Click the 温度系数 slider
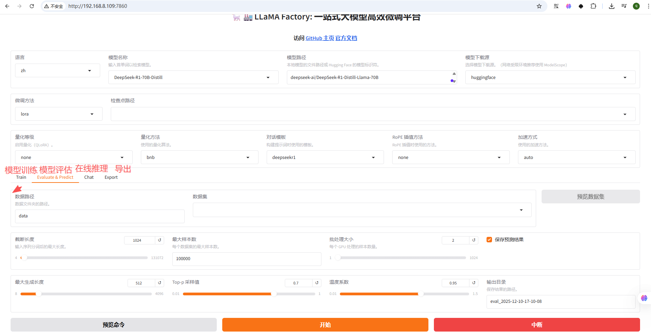The width and height of the screenshot is (651, 336). click(404, 294)
